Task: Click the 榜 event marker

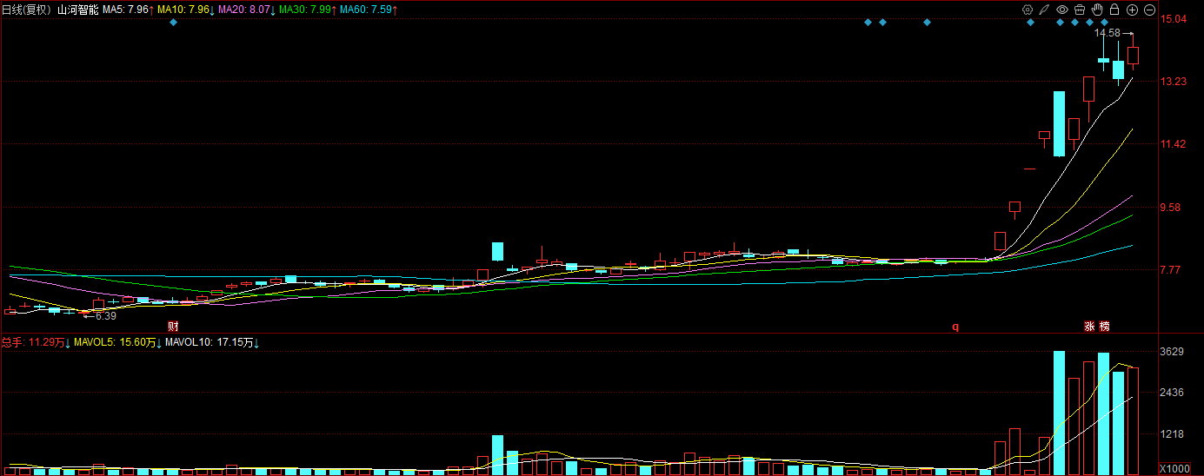Action: point(1104,327)
